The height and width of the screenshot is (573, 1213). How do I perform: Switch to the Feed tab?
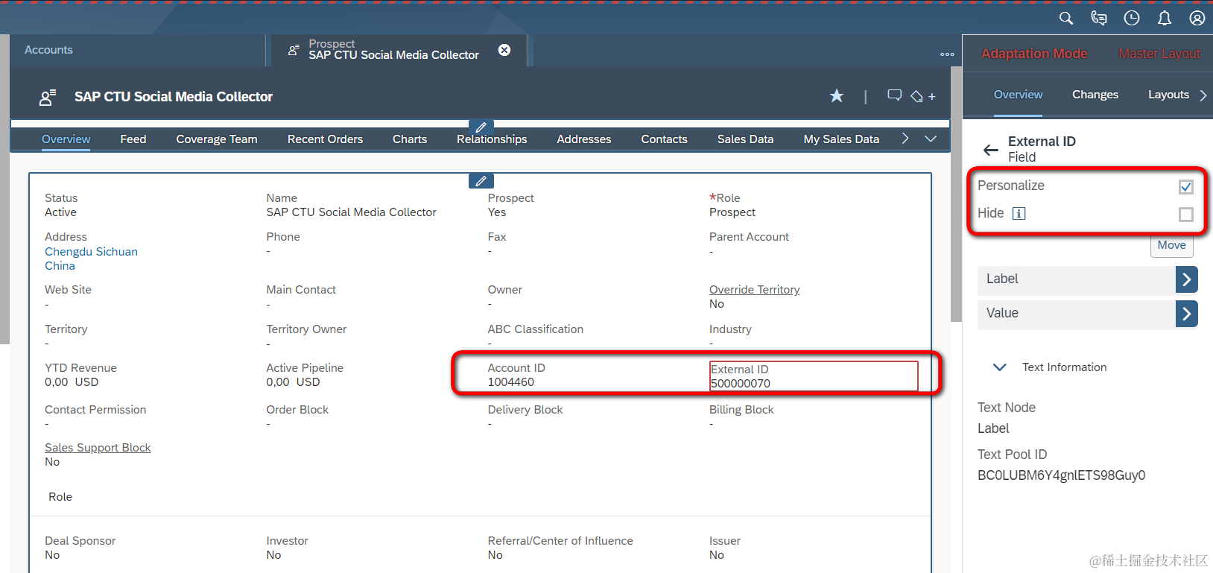point(133,139)
